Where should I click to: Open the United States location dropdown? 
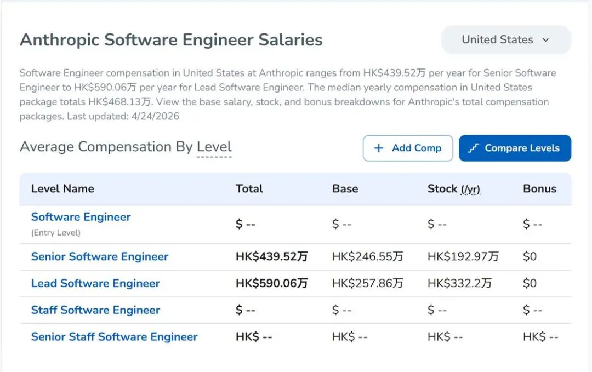(505, 40)
